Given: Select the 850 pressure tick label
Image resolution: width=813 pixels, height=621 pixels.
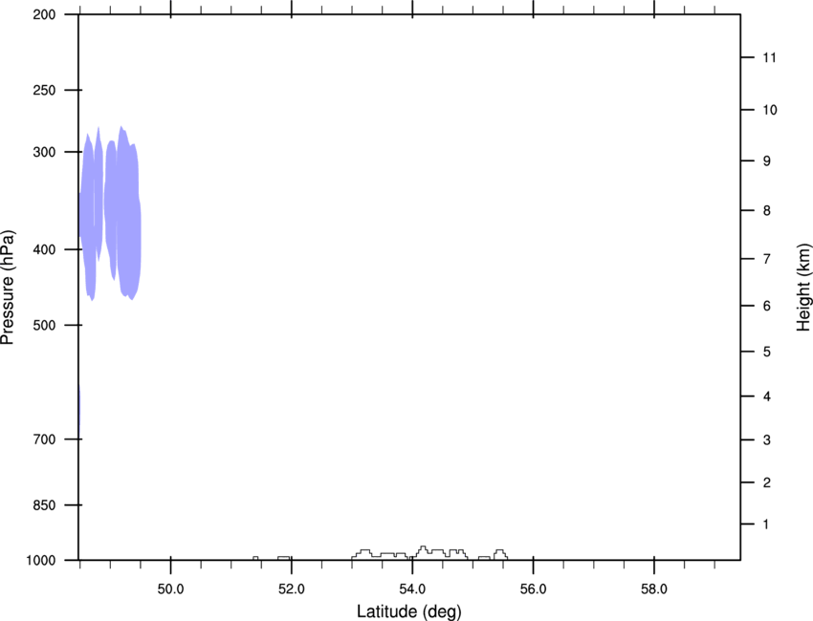Looking at the screenshot, I should (x=44, y=505).
